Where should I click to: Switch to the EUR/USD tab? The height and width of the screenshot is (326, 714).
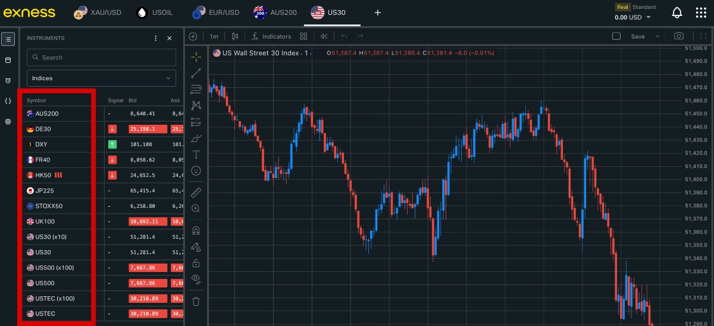coord(217,12)
